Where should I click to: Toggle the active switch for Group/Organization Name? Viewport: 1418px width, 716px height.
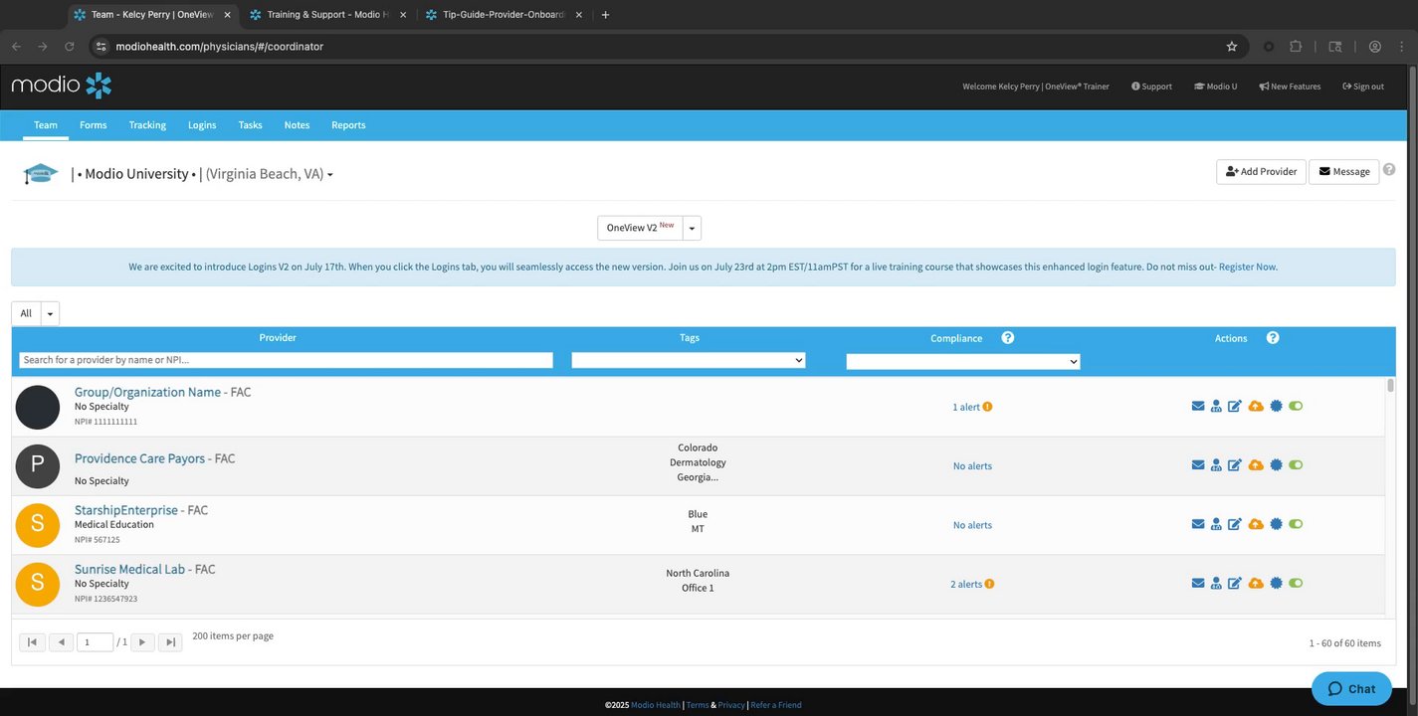point(1296,406)
